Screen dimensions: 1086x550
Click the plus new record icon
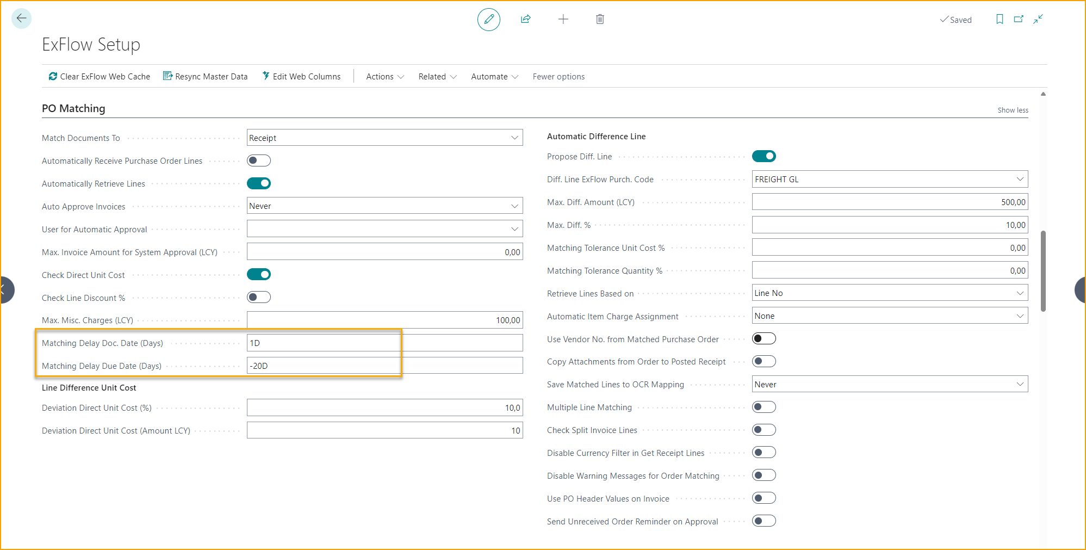(x=563, y=20)
